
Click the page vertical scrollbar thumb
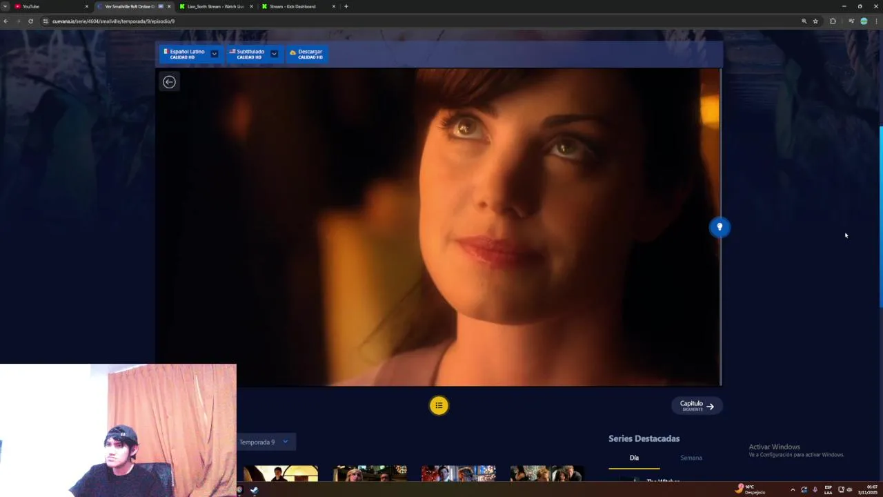(x=880, y=217)
